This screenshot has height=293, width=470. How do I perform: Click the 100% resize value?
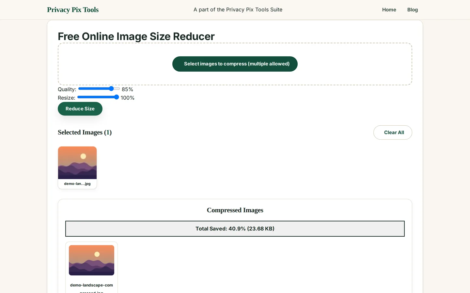tap(128, 98)
